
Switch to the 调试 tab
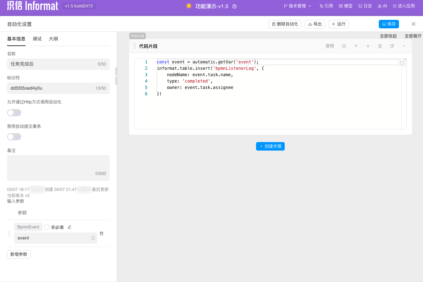click(37, 39)
